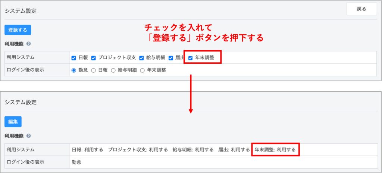Select the 勤怠 radio button
The width and height of the screenshot is (382, 173).
[x=73, y=70]
